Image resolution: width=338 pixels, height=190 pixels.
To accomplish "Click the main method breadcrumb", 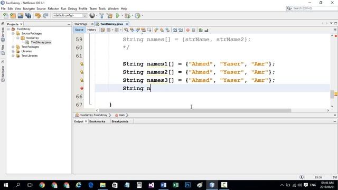I will tap(121, 115).
